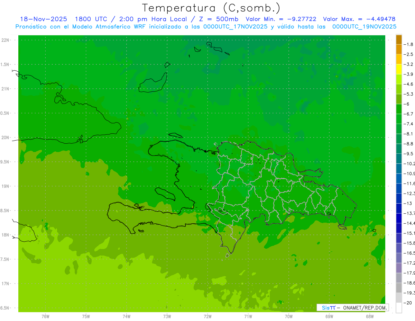The height and width of the screenshot is (321, 415).
Task: Click the 'Temperatura (C,somb.)' title
Action: pyautogui.click(x=211, y=8)
